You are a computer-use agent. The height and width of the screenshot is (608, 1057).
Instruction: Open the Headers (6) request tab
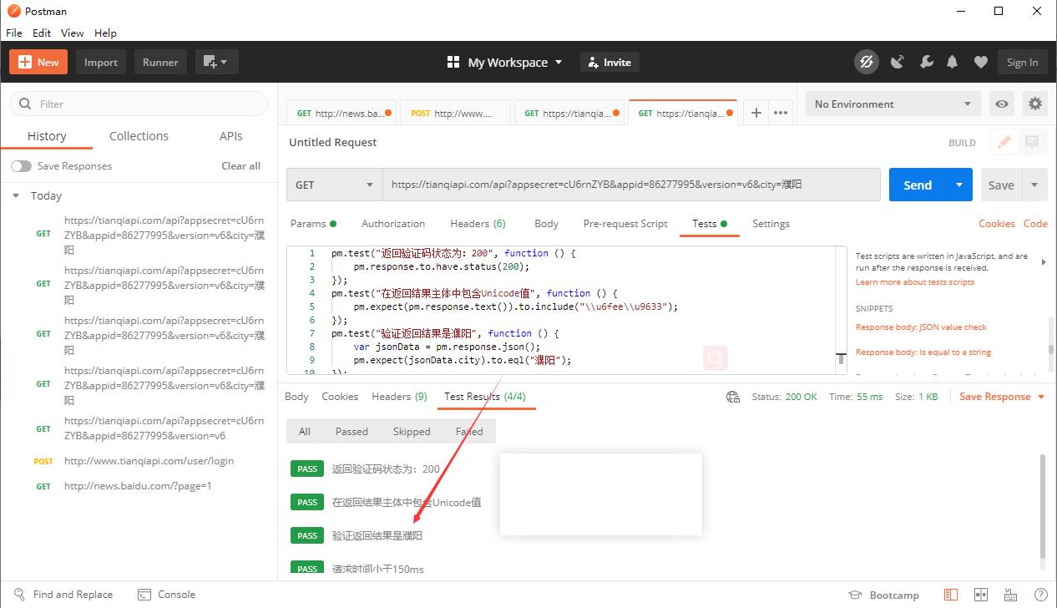tap(478, 224)
